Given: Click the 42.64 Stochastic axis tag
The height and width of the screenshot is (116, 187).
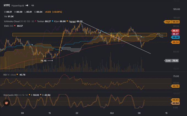Looking at the screenshot, I should [x=175, y=103].
